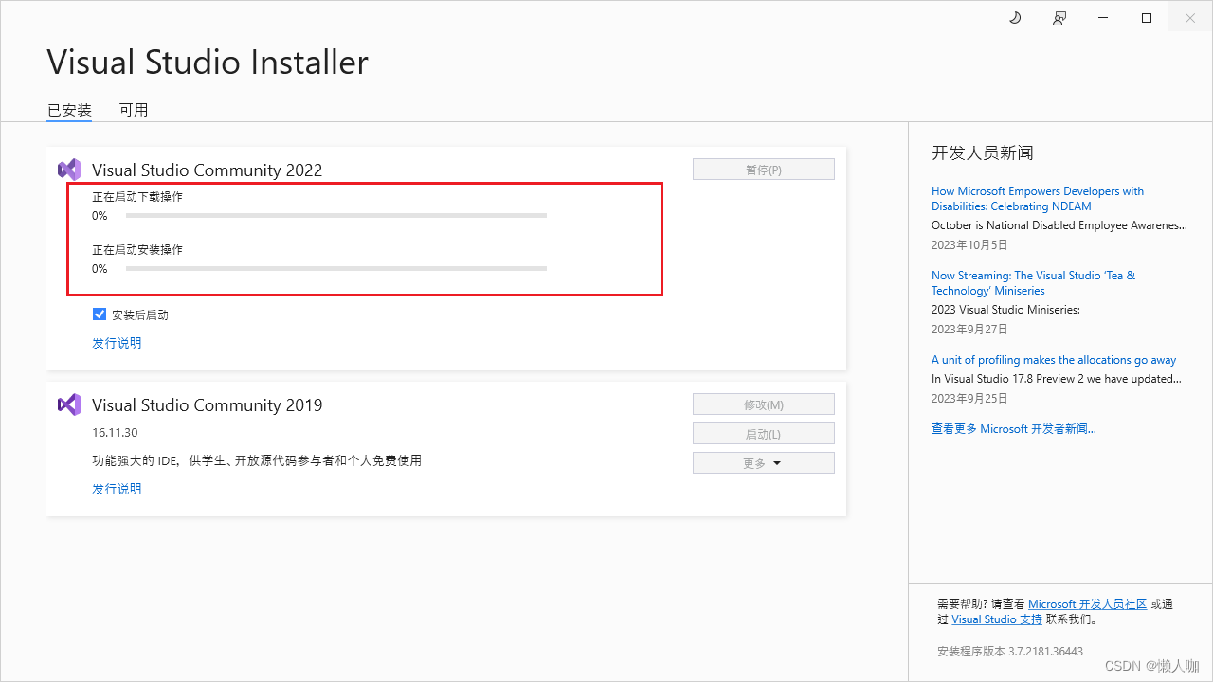Maximize the Visual Studio Installer window
The image size is (1213, 682).
(1147, 18)
